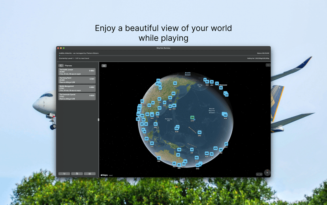Viewport: 327px width, 205px height.
Task: Toggle the 3D view button
Action: [x=268, y=65]
